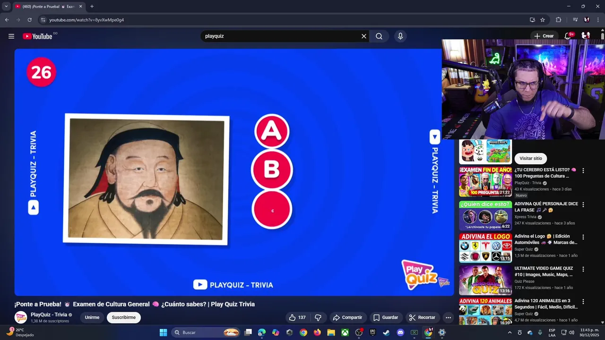
Task: Reload the current page
Action: tap(29, 20)
